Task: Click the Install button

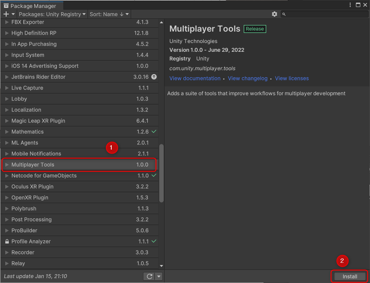Action: click(349, 276)
